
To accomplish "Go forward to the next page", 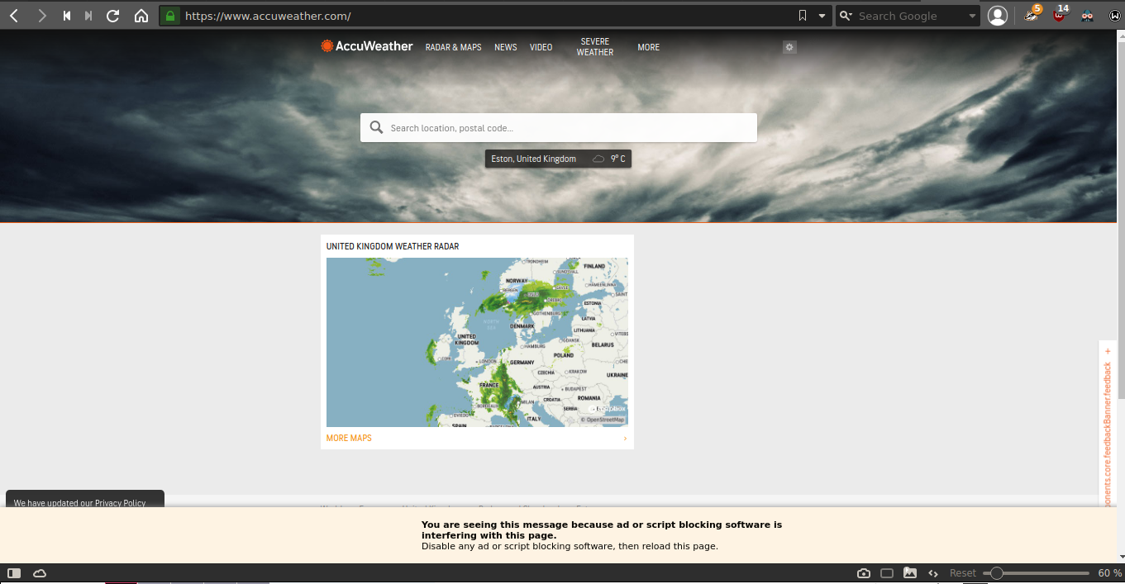I will point(41,16).
